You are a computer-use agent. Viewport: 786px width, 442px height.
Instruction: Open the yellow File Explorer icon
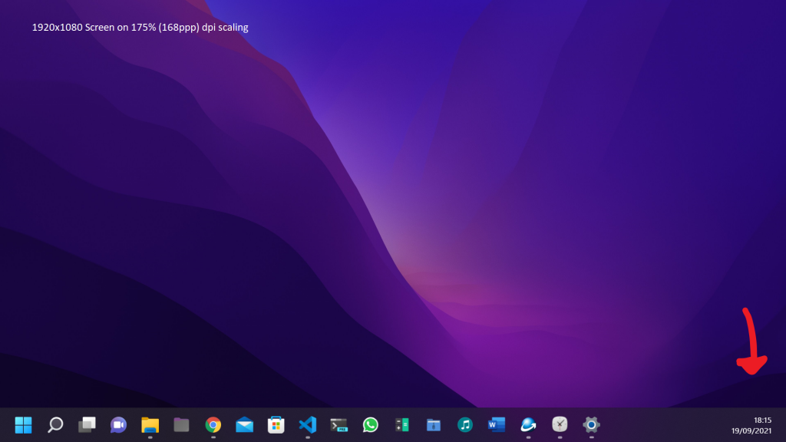(150, 424)
